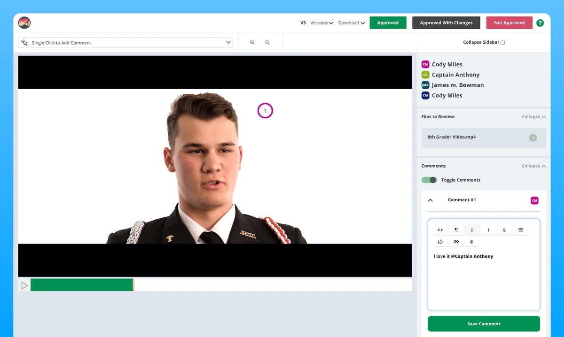Screen dimensions: 564x337
Task: Click the Not Approved button
Action: pyautogui.click(x=509, y=23)
